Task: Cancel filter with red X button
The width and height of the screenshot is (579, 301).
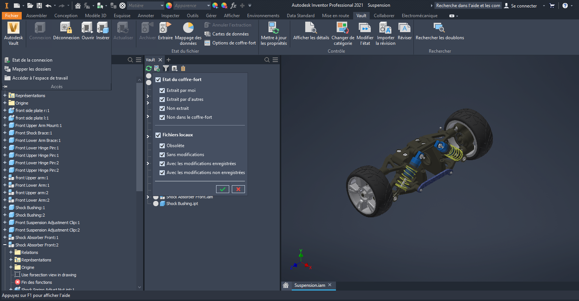Action: pyautogui.click(x=238, y=189)
